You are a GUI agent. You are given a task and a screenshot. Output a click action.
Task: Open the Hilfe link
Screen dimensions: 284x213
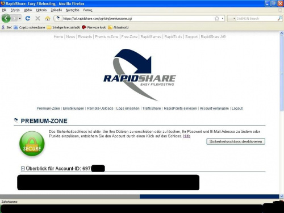click(187, 136)
